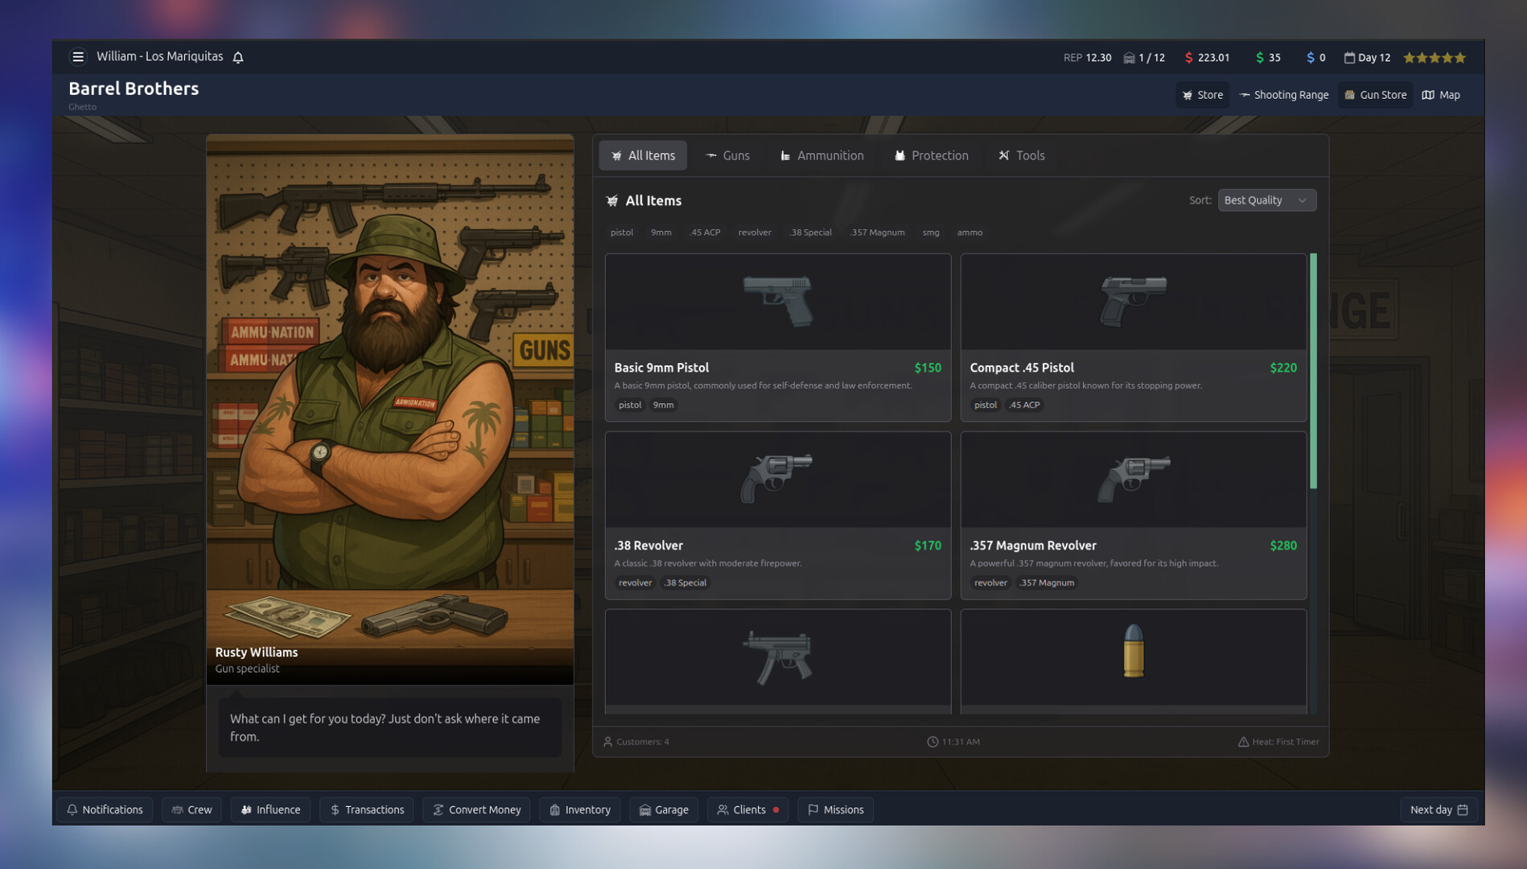Click the notification bell

[x=237, y=56]
